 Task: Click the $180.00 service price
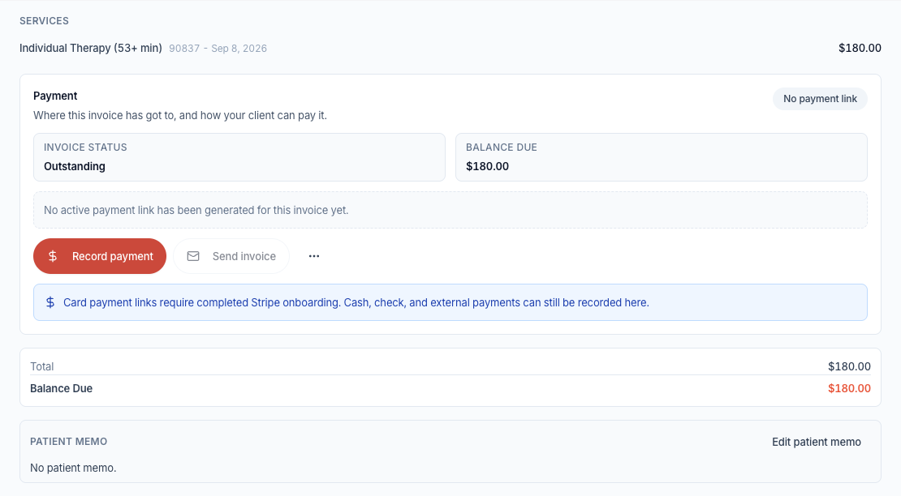860,48
